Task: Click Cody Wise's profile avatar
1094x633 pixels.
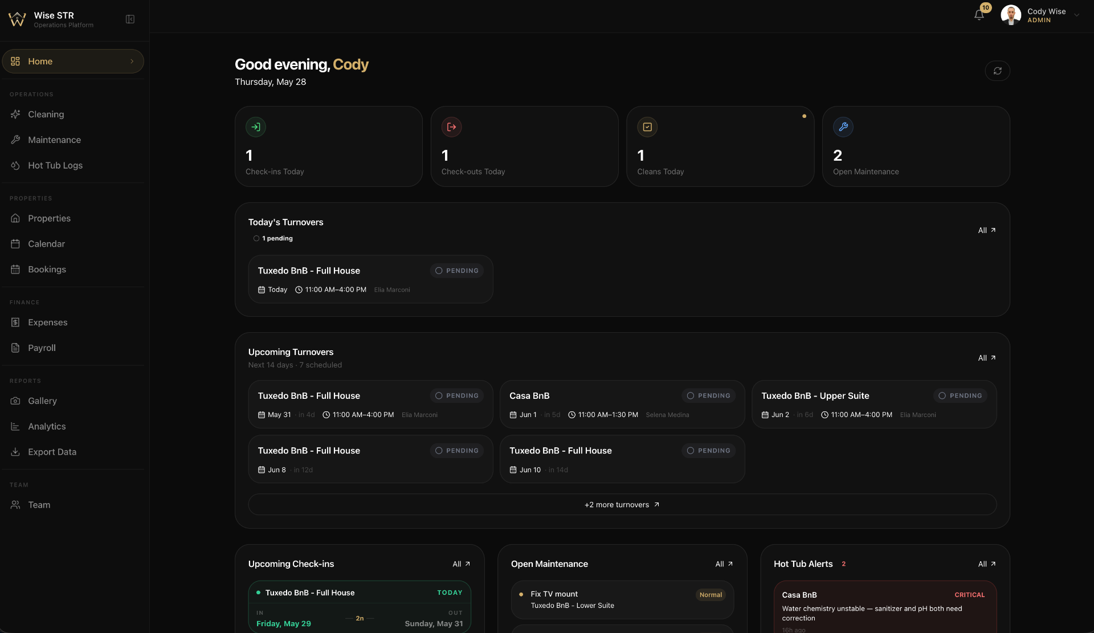Action: tap(1011, 15)
